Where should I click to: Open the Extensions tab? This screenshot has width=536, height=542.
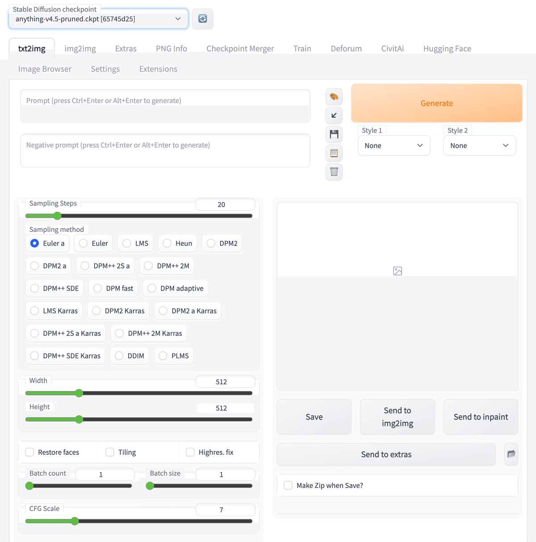[x=158, y=69]
